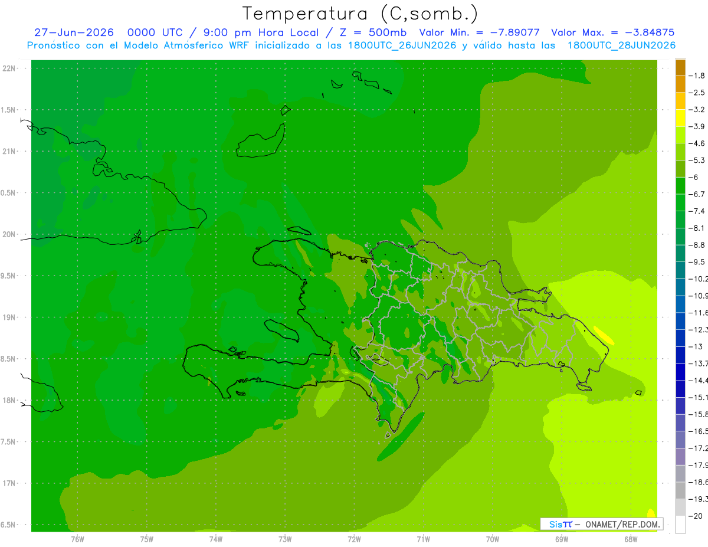The width and height of the screenshot is (708, 547).
Task: Click the '-5.3' colorbar value
Action: [697, 161]
